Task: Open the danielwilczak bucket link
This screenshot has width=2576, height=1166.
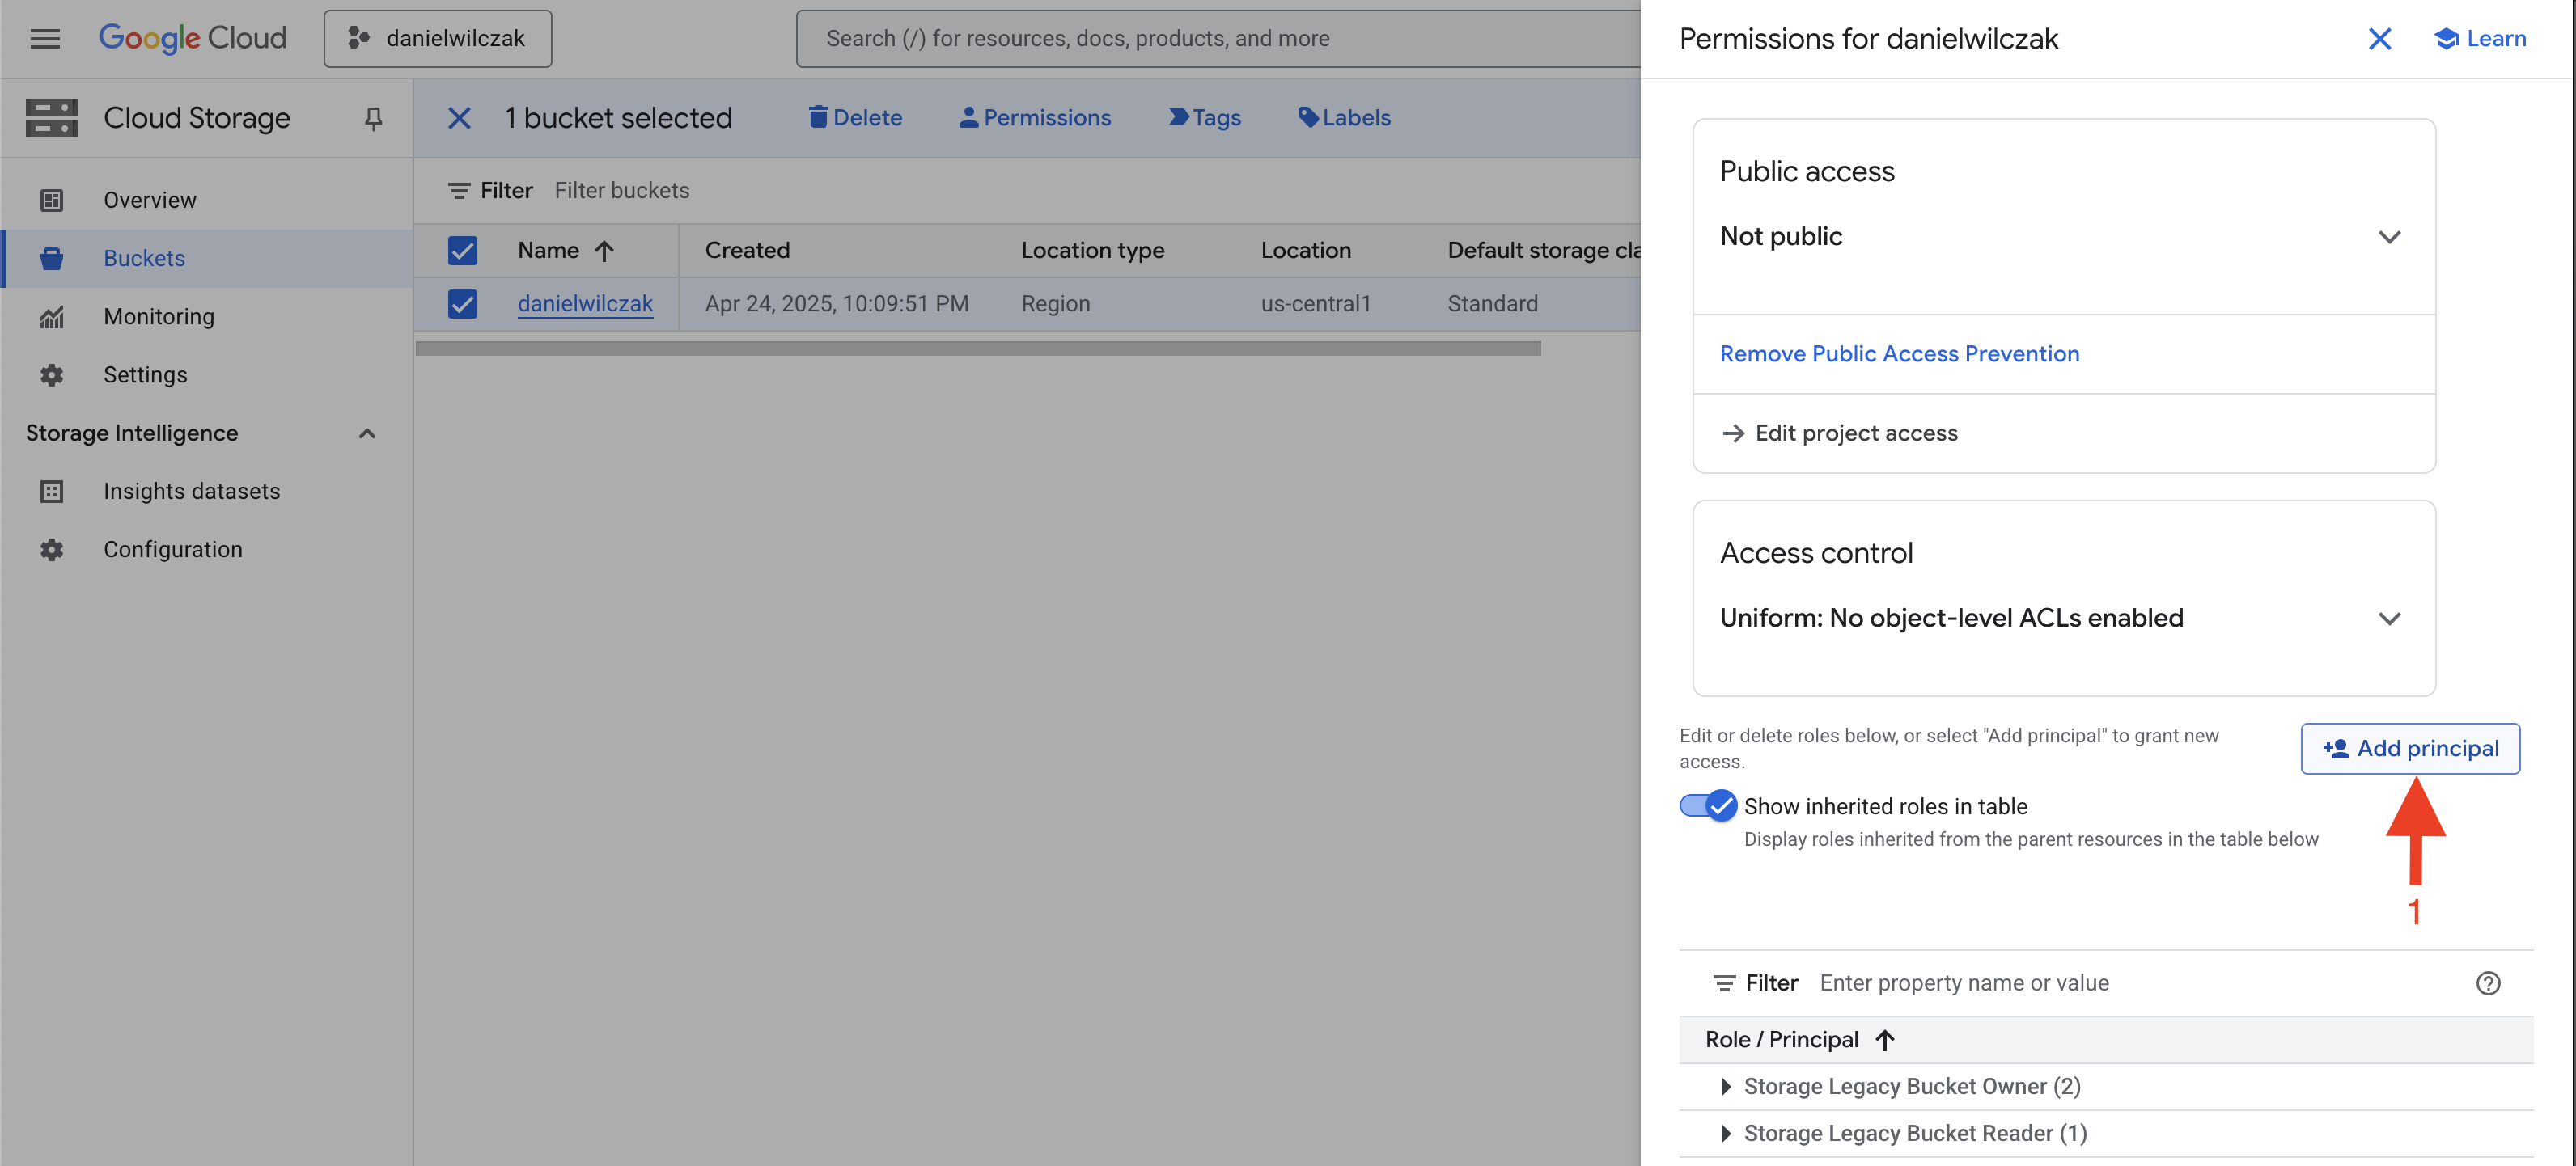Action: click(585, 302)
